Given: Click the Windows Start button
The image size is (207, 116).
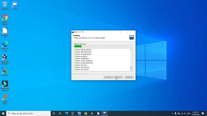Looking at the screenshot, I should tap(3, 113).
